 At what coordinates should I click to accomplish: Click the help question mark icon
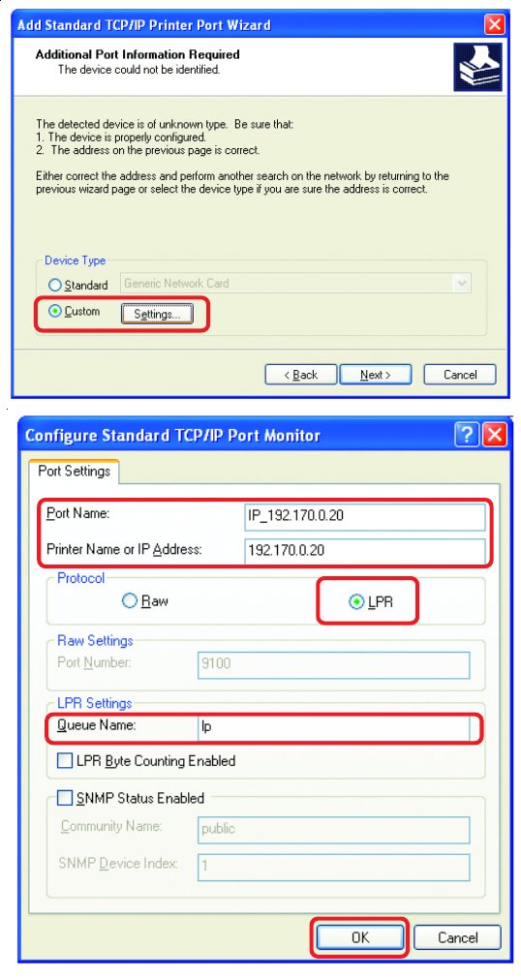click(466, 435)
